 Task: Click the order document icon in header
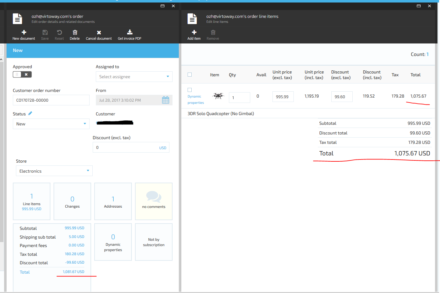(x=18, y=19)
